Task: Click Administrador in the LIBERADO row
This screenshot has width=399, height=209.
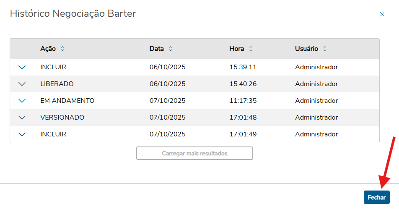Action: [x=316, y=84]
